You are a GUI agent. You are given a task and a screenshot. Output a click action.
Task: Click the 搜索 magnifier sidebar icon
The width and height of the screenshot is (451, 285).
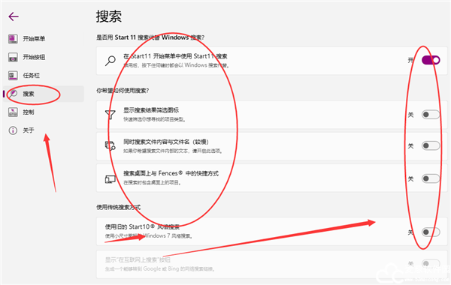(13, 94)
